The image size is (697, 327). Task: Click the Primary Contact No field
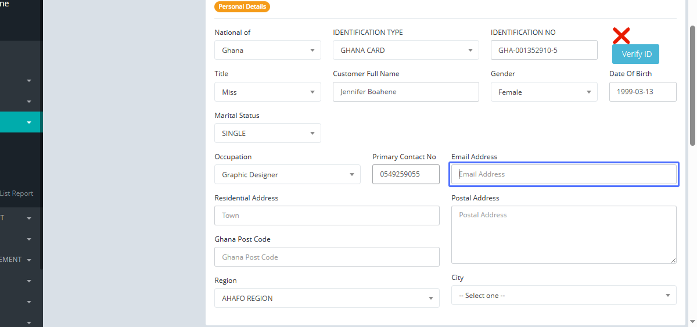coord(405,174)
